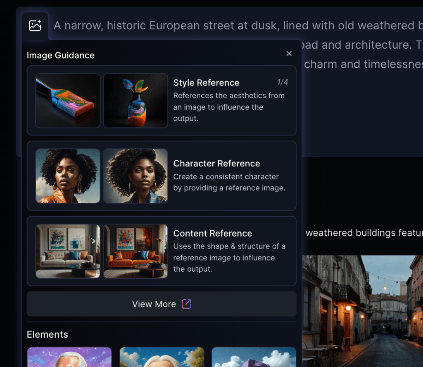Close the Image Guidance panel
The height and width of the screenshot is (367, 423).
289,54
